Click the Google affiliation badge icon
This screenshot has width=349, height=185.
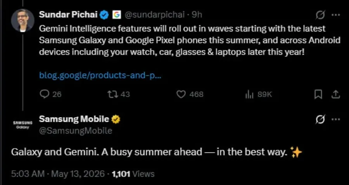(117, 15)
